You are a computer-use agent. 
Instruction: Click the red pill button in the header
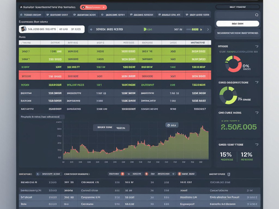[x=93, y=7]
